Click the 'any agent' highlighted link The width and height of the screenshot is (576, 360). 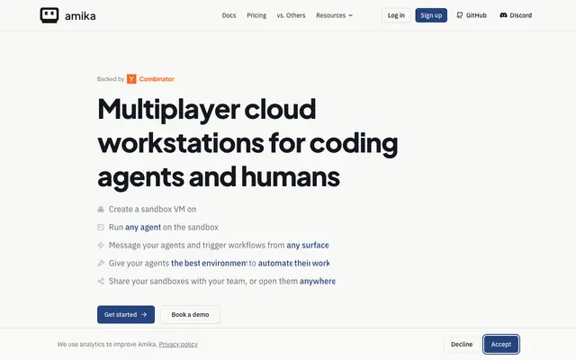pyautogui.click(x=143, y=228)
